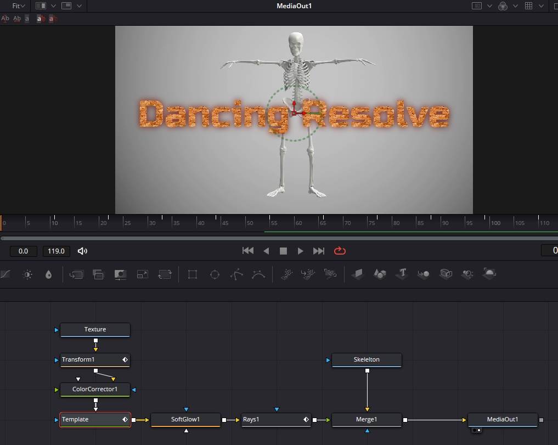Mute audio with the speaker icon

pos(82,251)
